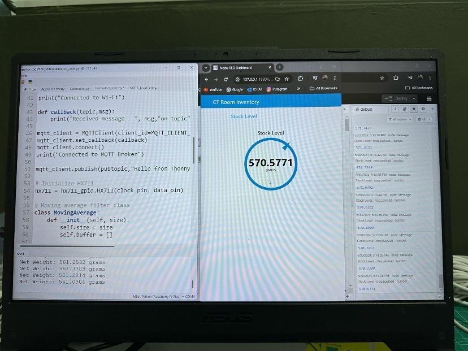The width and height of the screenshot is (468, 351).
Task: Open a new tab beside Node-RED Dashboard
Action: [x=279, y=67]
